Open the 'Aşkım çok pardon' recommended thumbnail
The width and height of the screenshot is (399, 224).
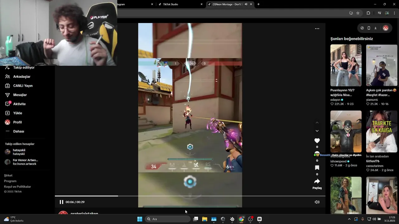click(x=382, y=65)
